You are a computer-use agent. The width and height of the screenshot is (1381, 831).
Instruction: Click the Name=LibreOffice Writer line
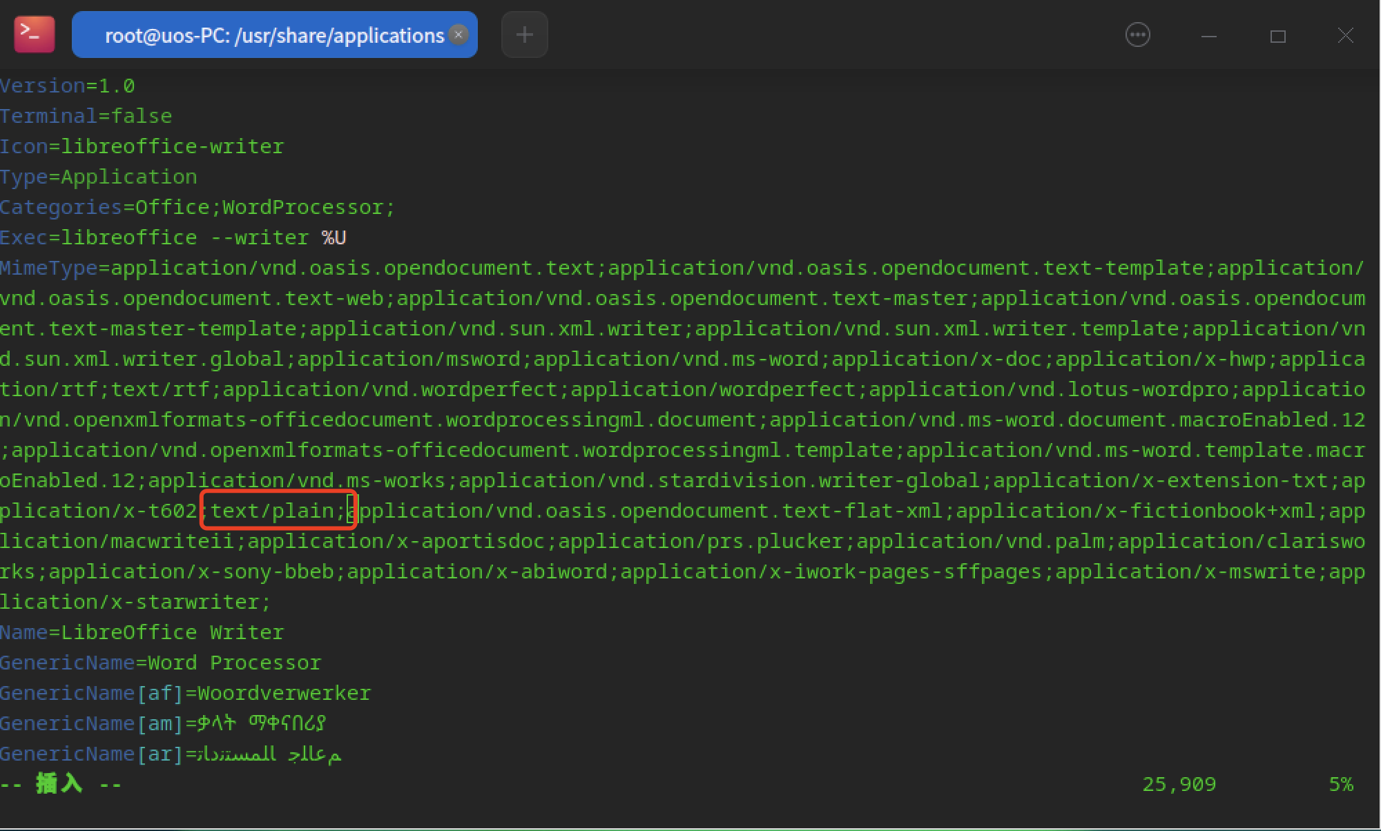click(x=142, y=632)
